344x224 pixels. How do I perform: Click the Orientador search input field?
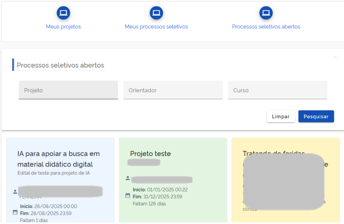click(173, 90)
